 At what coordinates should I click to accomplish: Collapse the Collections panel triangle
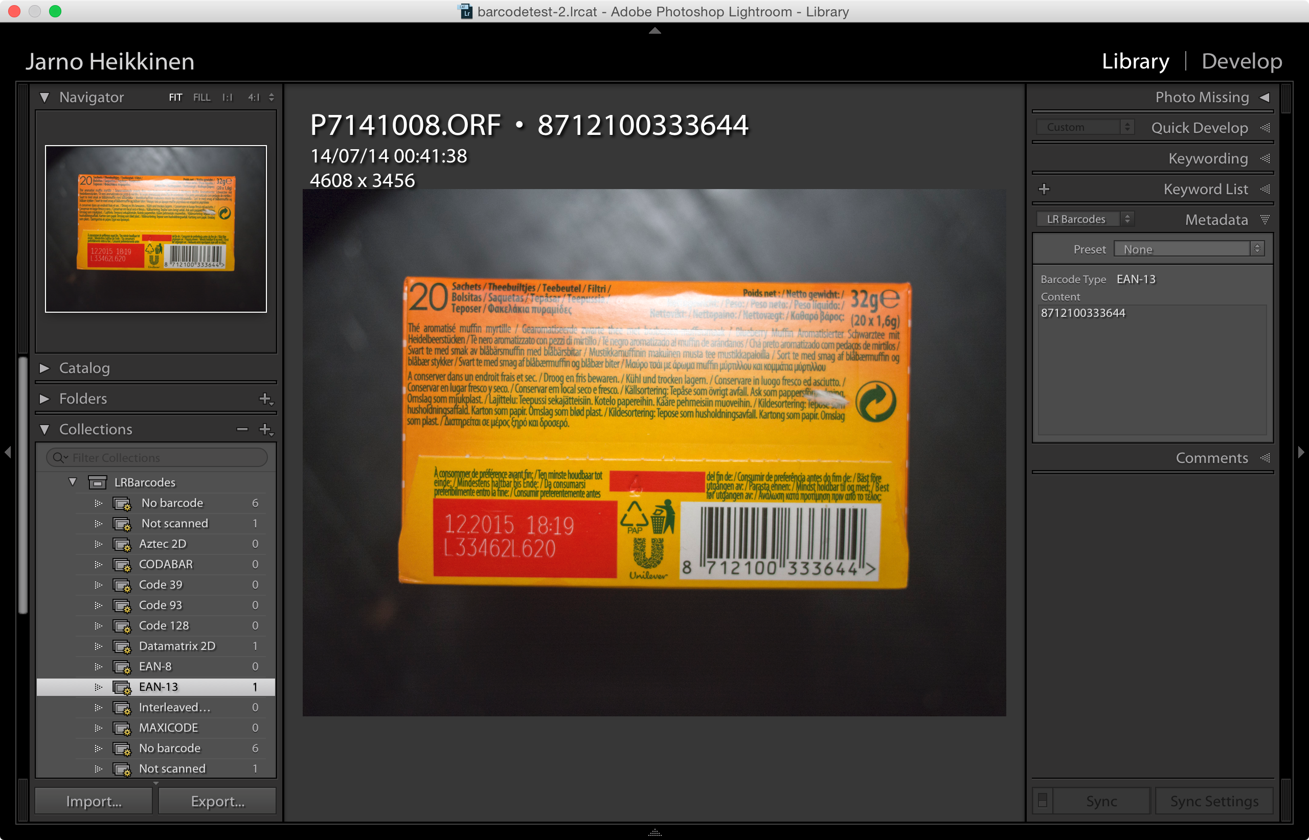pos(45,430)
